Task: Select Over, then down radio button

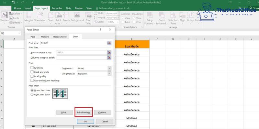Action: pyautogui.click(x=32, y=94)
